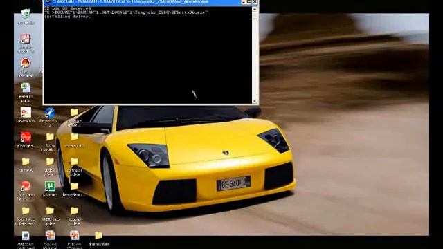Click the console scrollbar down arrow
Viewport: 443px width, 249px height.
click(x=255, y=101)
